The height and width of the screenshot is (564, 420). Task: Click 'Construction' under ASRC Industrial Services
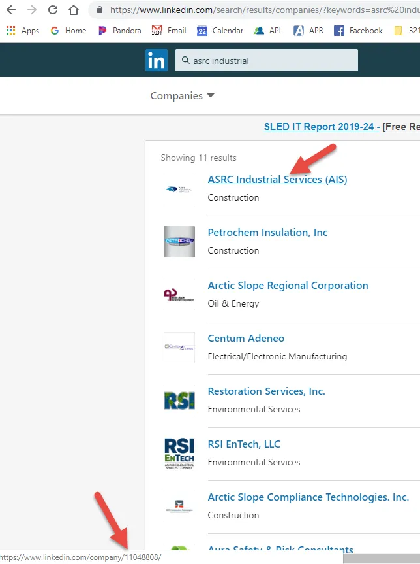click(x=233, y=197)
